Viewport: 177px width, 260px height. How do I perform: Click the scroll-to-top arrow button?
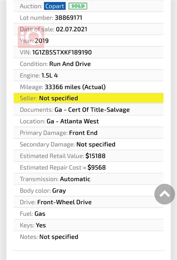165,194
